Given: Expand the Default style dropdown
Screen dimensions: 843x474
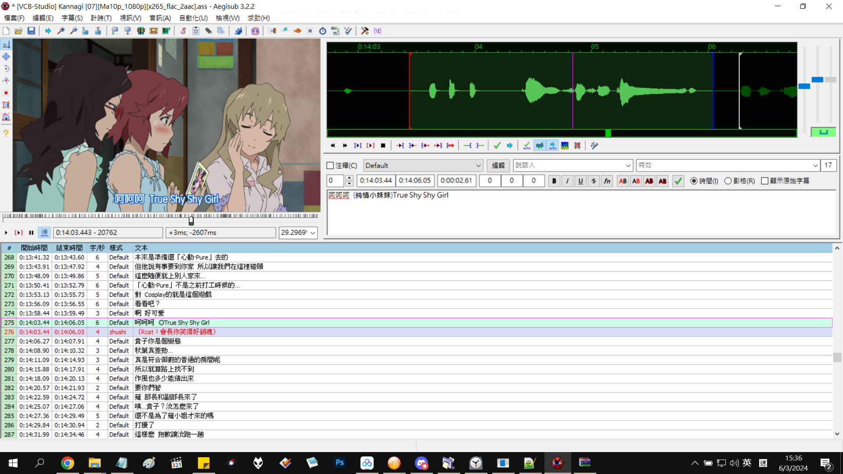Looking at the screenshot, I should coord(478,165).
